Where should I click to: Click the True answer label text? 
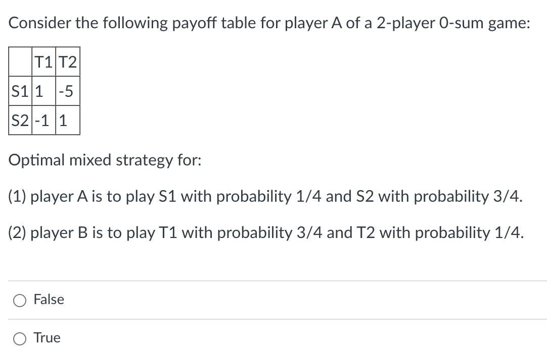click(x=46, y=338)
